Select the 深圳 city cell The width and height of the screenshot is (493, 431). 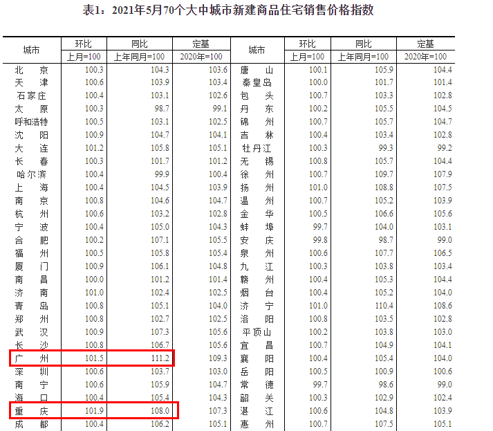pyautogui.click(x=31, y=372)
